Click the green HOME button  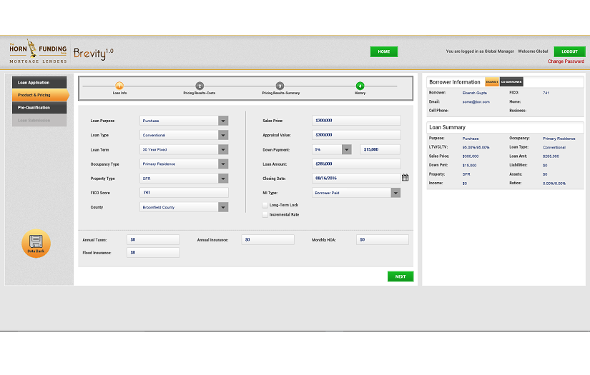384,51
